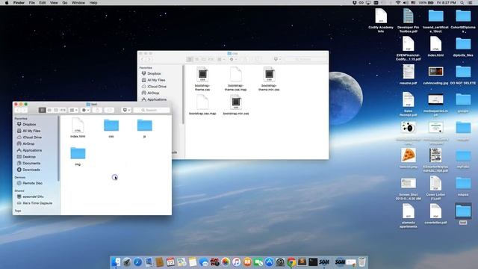Select the img folder in front window
Image resolution: width=478 pixels, height=269 pixels.
click(78, 156)
